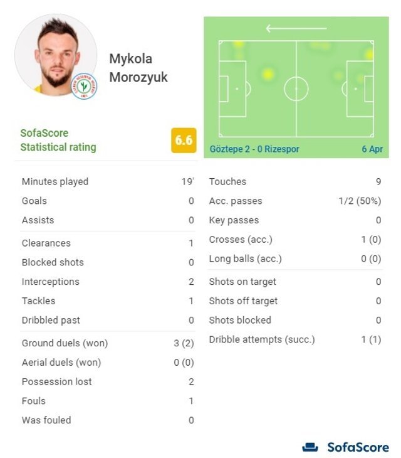Click the Ground duels (won) row
The height and width of the screenshot is (458, 401).
107,343
